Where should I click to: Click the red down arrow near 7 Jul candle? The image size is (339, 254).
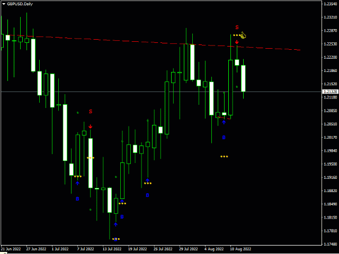(91, 126)
